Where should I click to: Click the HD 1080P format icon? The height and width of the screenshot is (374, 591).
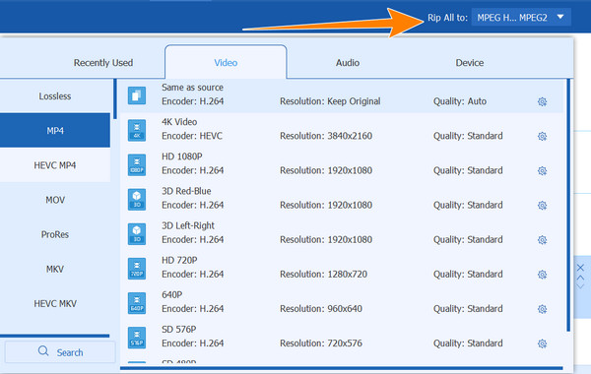click(137, 164)
